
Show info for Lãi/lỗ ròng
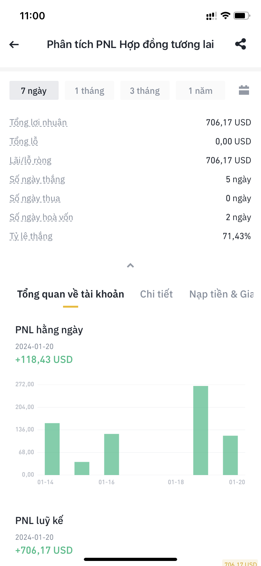30,160
